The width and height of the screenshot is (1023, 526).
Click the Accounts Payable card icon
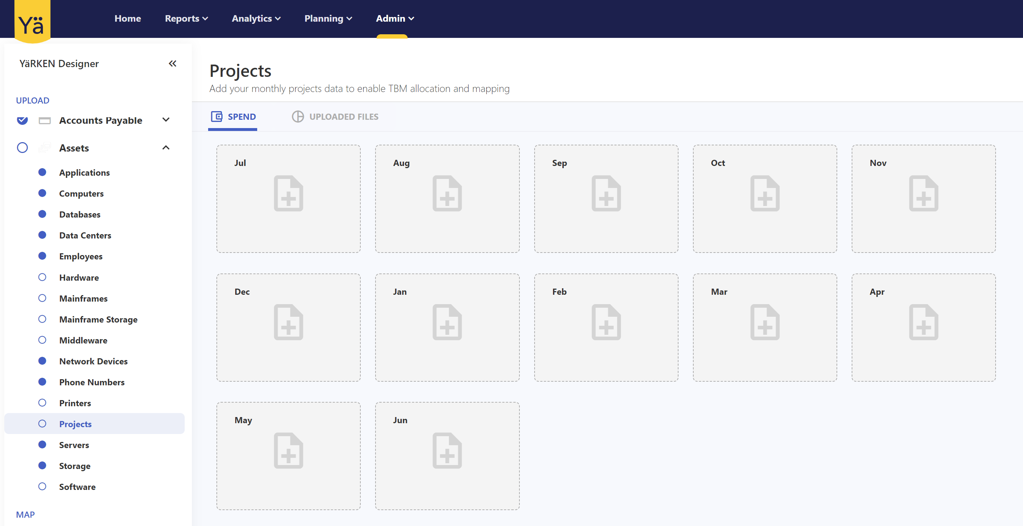coord(44,120)
